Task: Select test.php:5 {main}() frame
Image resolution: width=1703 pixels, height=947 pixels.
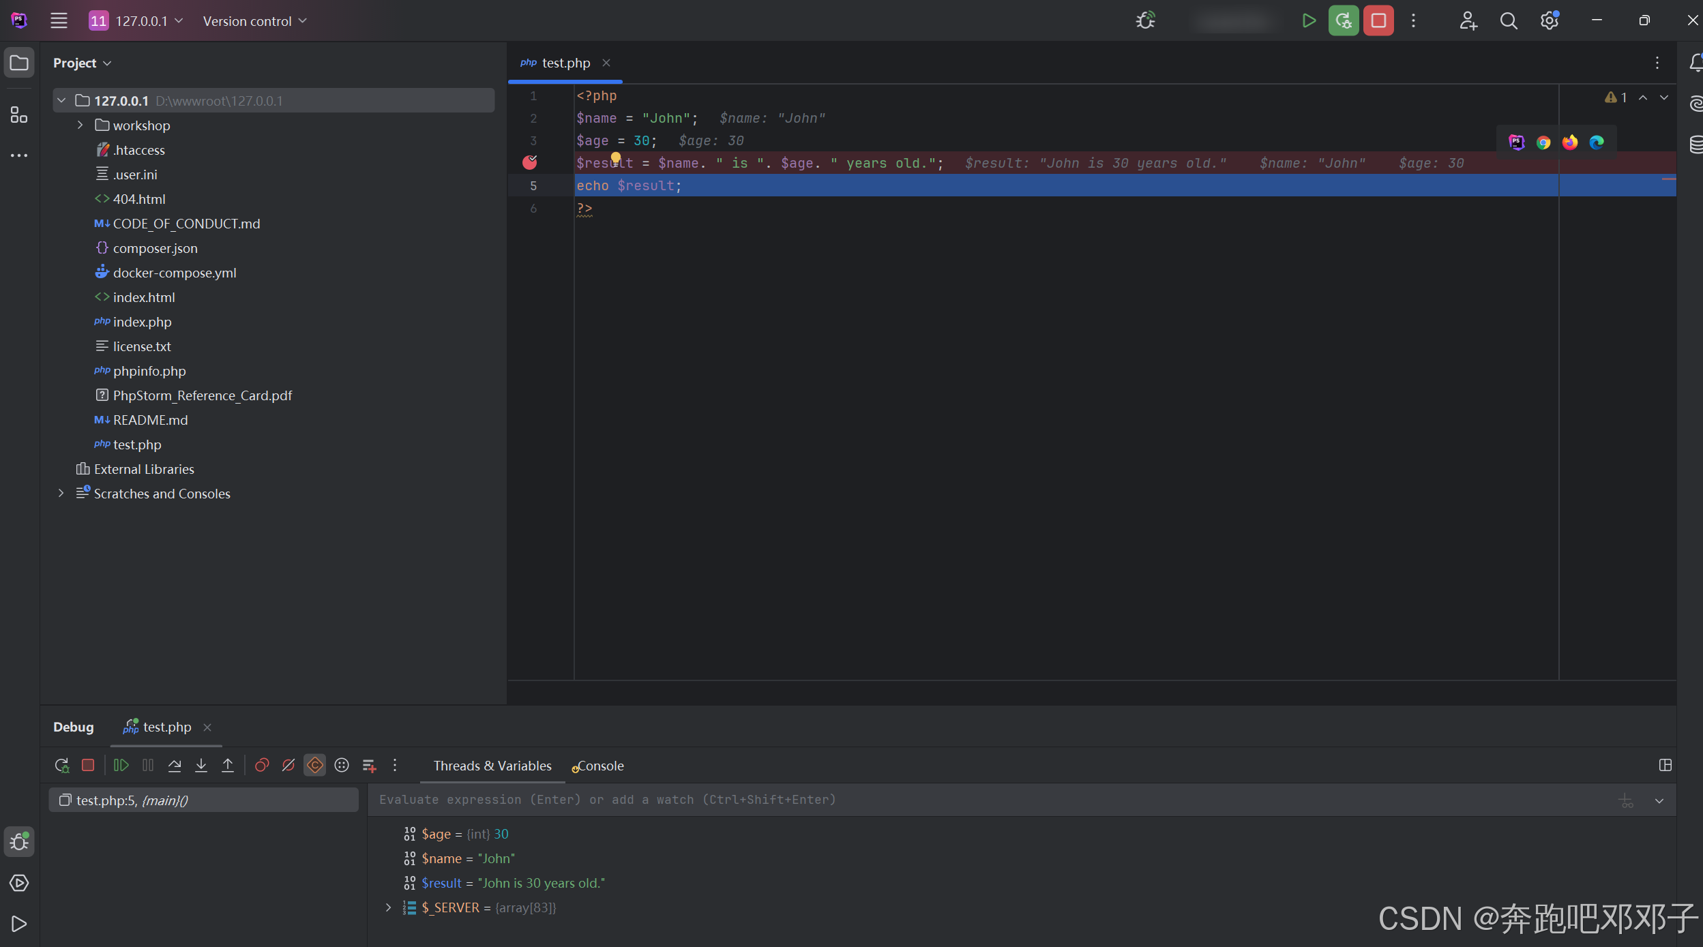Action: (203, 800)
